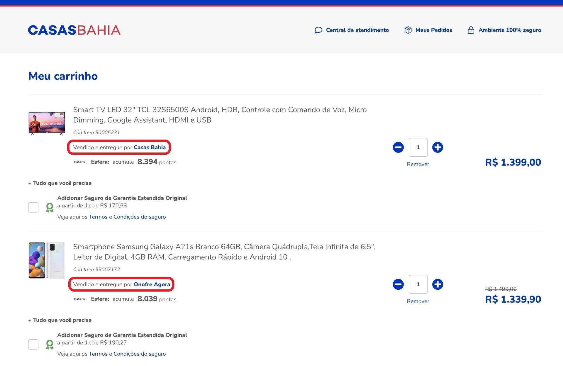This screenshot has width=563, height=366.
Task: Click the green warranty ribbon icon for R$ 190,27
Action: click(x=50, y=345)
